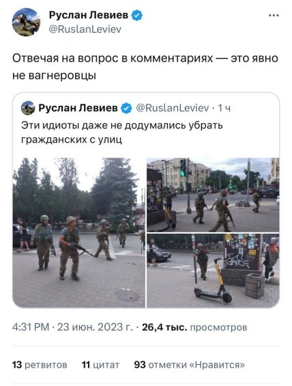The image size is (292, 386).
Task: Click the main author's round profile avatar
Action: (x=26, y=22)
